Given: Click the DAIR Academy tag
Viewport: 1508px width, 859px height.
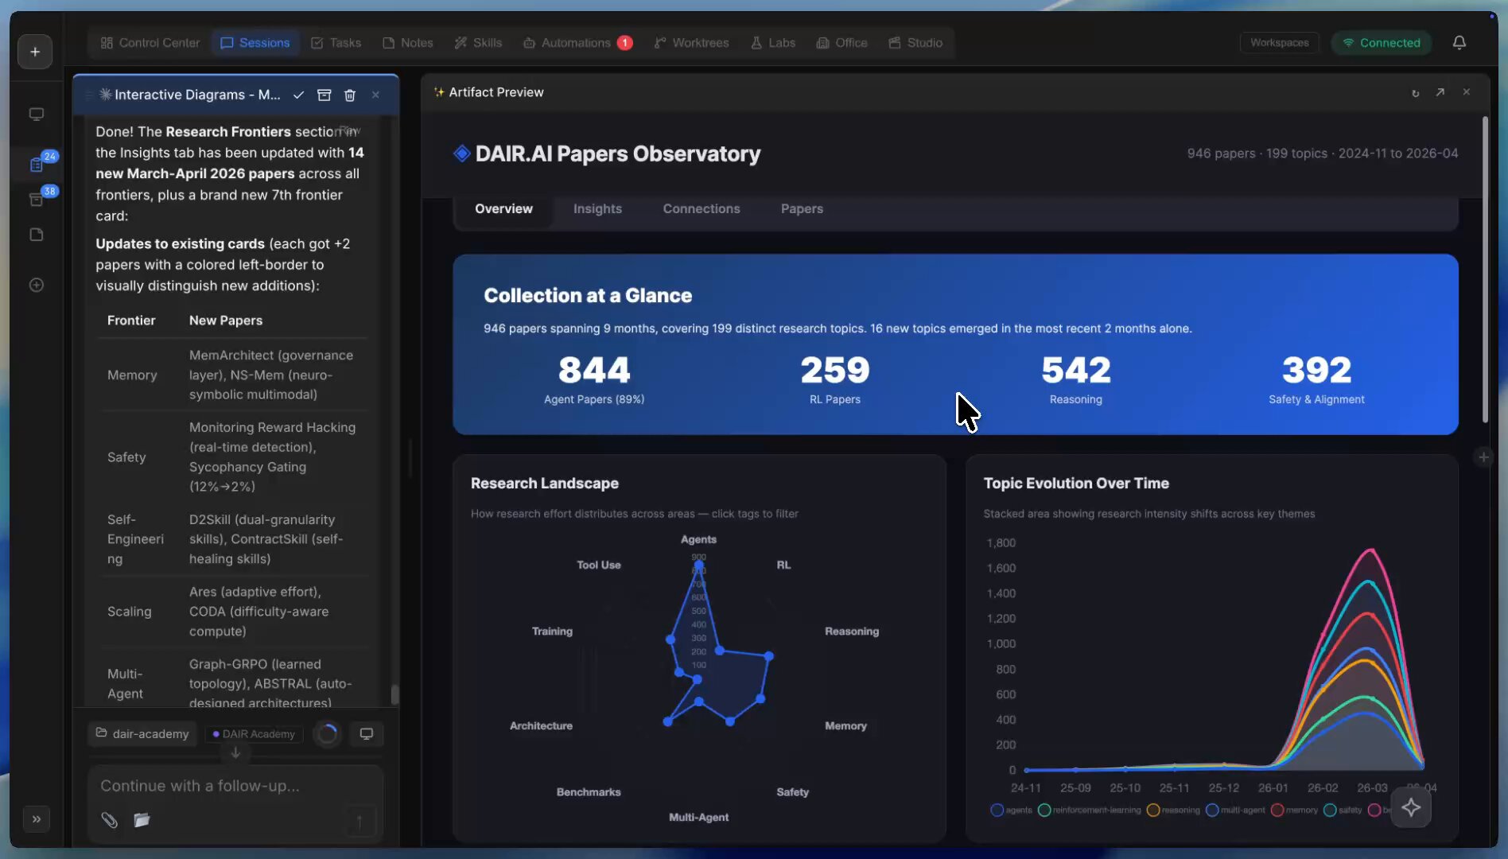Looking at the screenshot, I should 254,734.
